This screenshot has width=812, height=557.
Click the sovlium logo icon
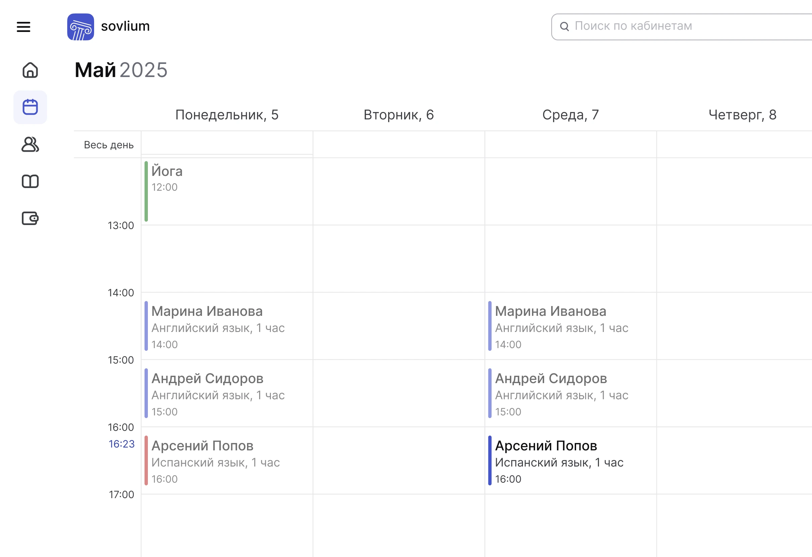coord(80,27)
